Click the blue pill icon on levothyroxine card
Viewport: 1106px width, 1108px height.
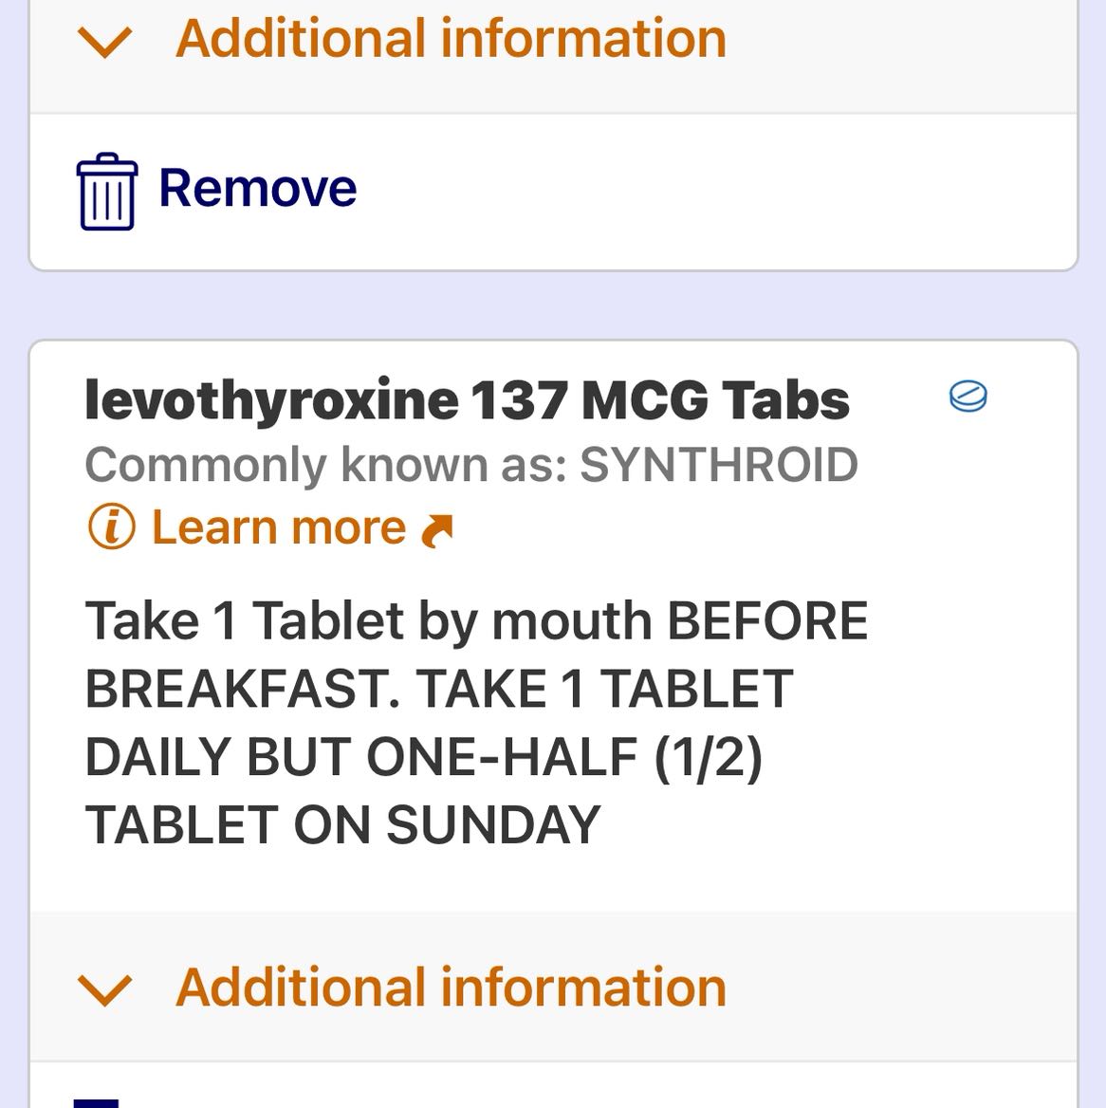click(968, 397)
